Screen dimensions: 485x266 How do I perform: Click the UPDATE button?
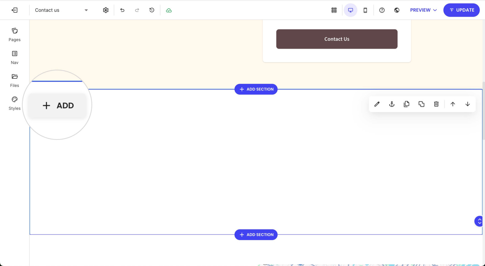(x=461, y=10)
